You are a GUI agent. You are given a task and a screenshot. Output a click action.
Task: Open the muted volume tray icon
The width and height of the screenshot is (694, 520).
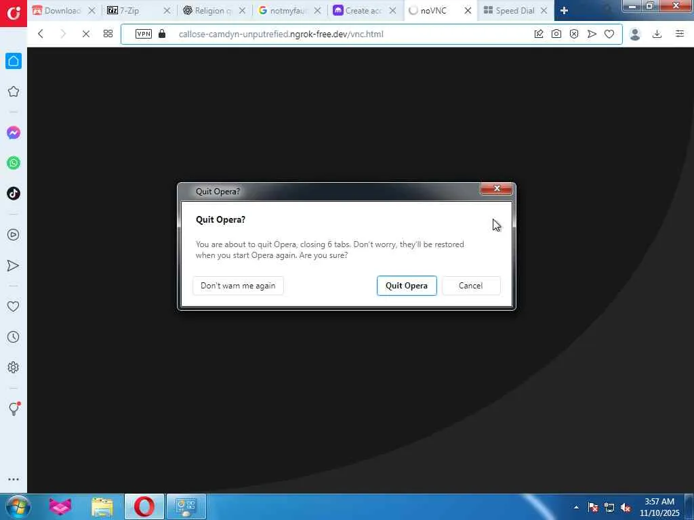click(x=626, y=507)
